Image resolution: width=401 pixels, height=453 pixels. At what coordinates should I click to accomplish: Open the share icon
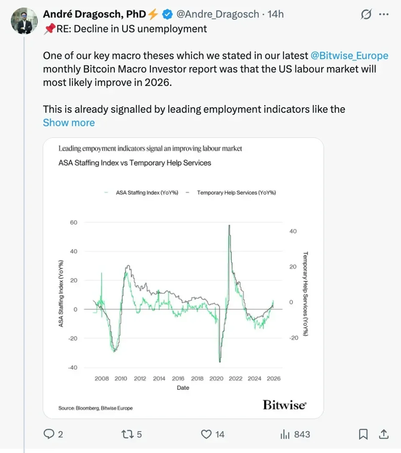click(383, 434)
